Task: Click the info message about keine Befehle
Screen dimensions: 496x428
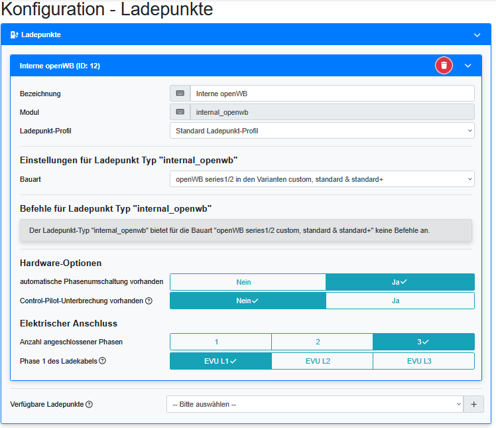Action: tap(246, 230)
